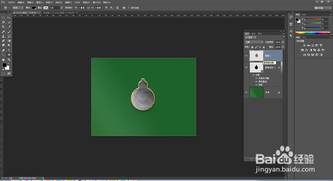
Task: Add a Levels adjustment
Action: pos(308,45)
